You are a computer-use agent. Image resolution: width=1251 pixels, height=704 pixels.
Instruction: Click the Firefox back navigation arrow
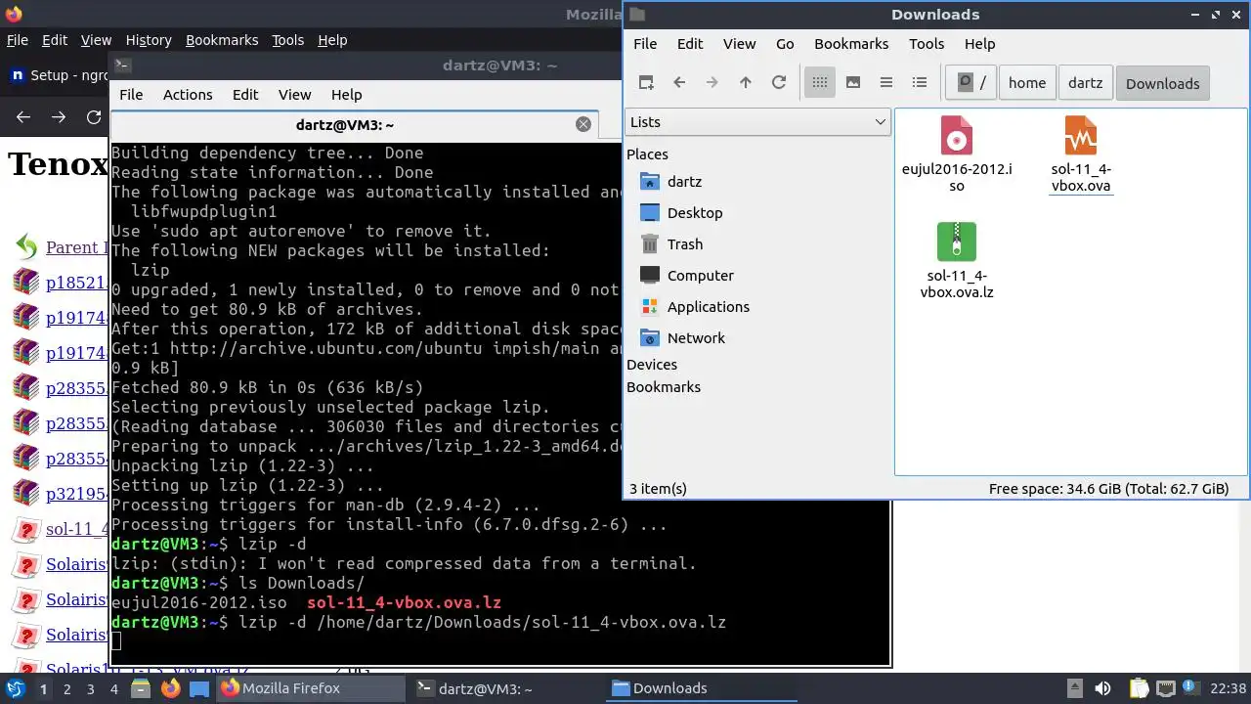[x=23, y=117]
